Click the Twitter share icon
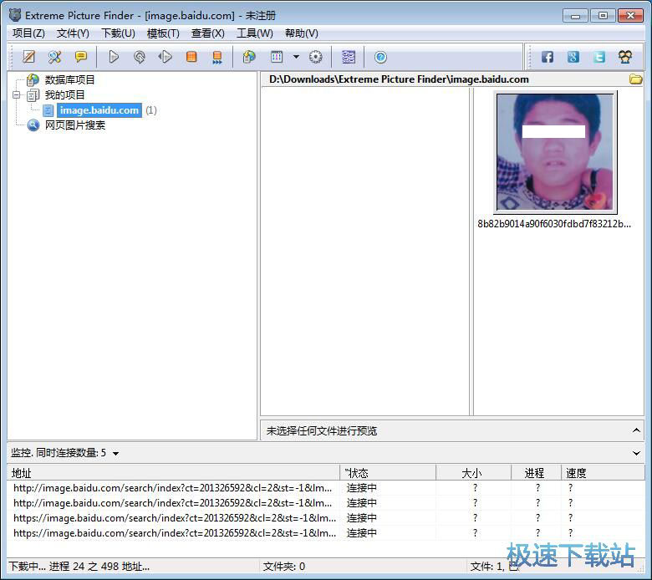 [x=599, y=57]
